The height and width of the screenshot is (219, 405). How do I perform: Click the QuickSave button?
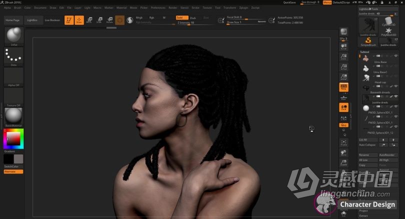[x=289, y=2]
